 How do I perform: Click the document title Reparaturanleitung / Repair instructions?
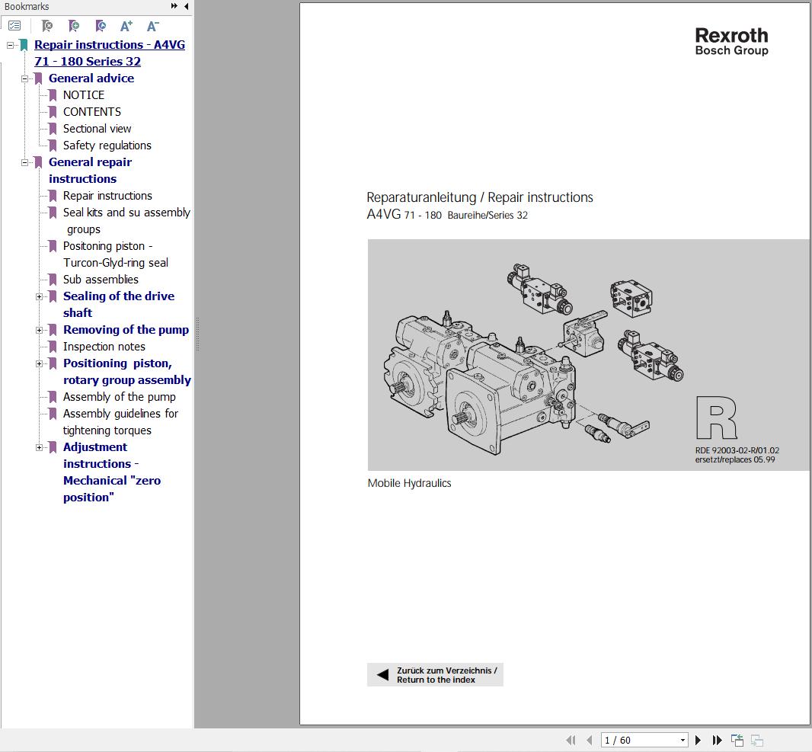tap(480, 197)
